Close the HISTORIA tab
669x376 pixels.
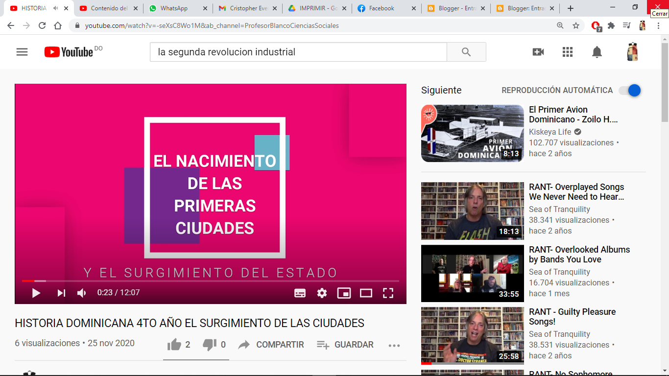(x=66, y=8)
